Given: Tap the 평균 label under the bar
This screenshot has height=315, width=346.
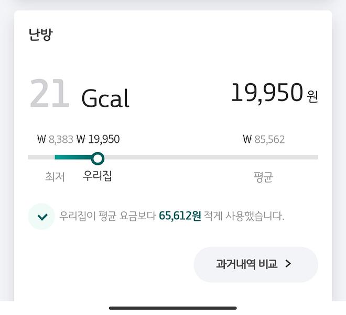Looking at the screenshot, I should [263, 177].
